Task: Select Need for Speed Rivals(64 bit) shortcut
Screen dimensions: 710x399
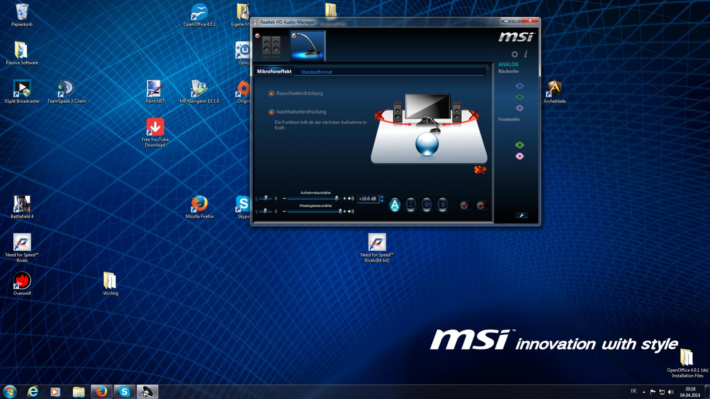Action: pos(377,248)
